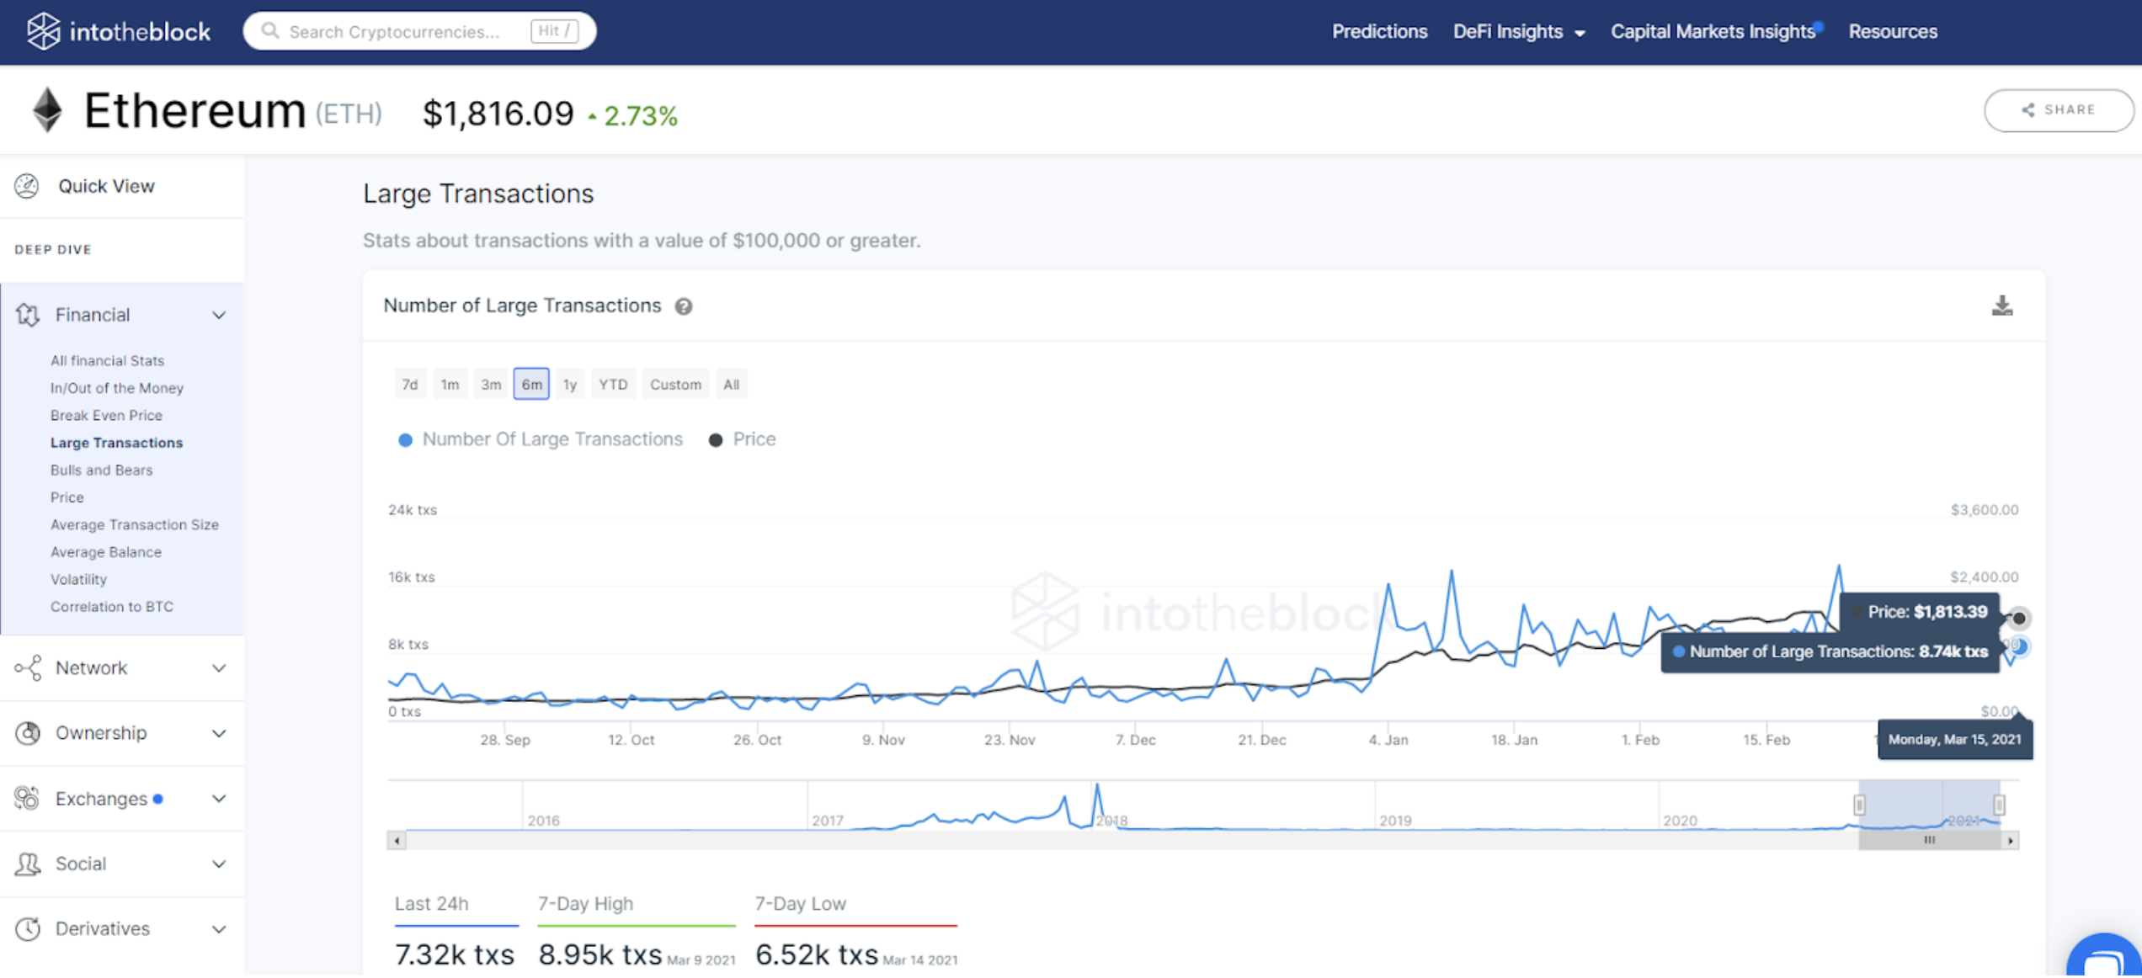Image resolution: width=2142 pixels, height=978 pixels.
Task: Click the left scroll arrow of the chart navigator
Action: tap(397, 841)
